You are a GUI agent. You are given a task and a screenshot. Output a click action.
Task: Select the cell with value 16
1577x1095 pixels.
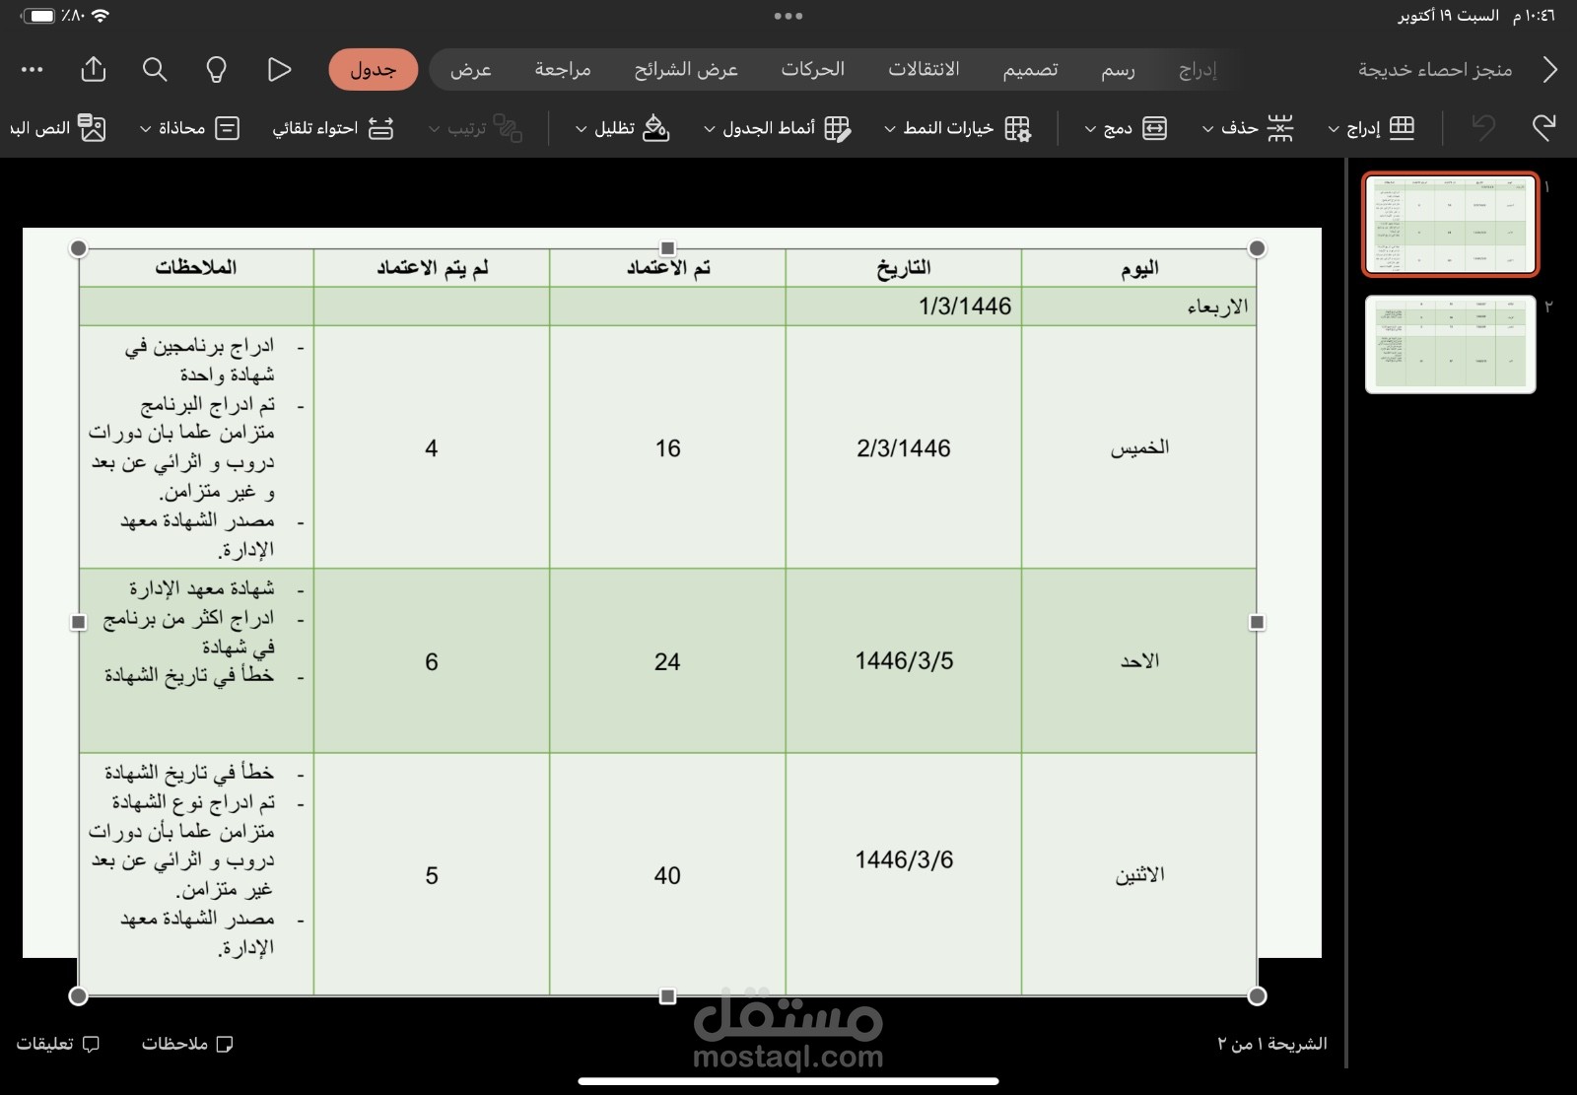pos(668,447)
